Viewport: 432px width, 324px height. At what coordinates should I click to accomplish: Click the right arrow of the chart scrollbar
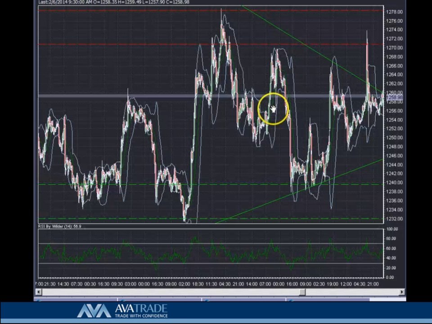coord(402,292)
